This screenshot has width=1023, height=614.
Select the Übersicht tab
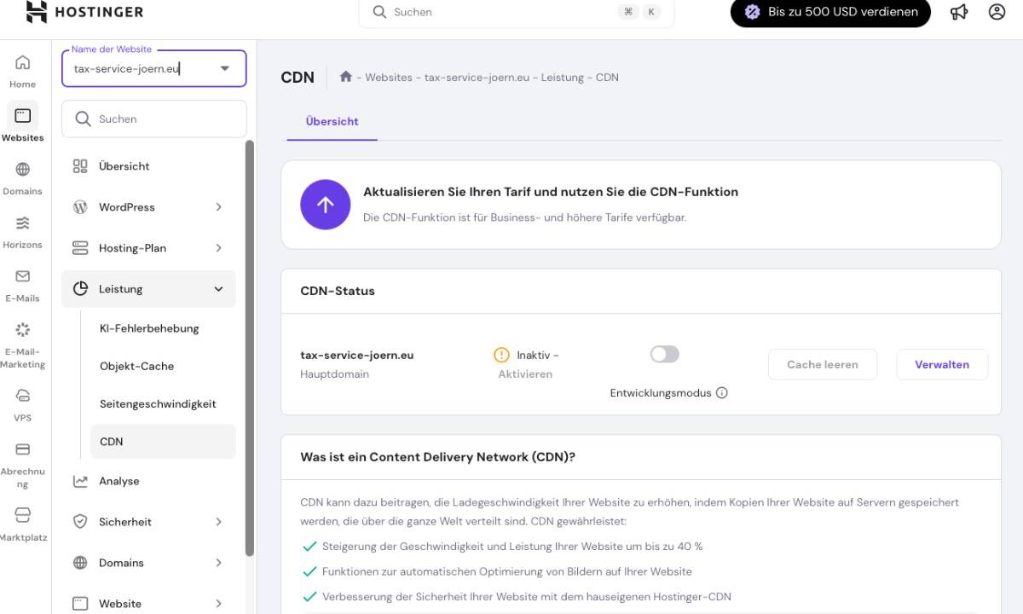332,122
